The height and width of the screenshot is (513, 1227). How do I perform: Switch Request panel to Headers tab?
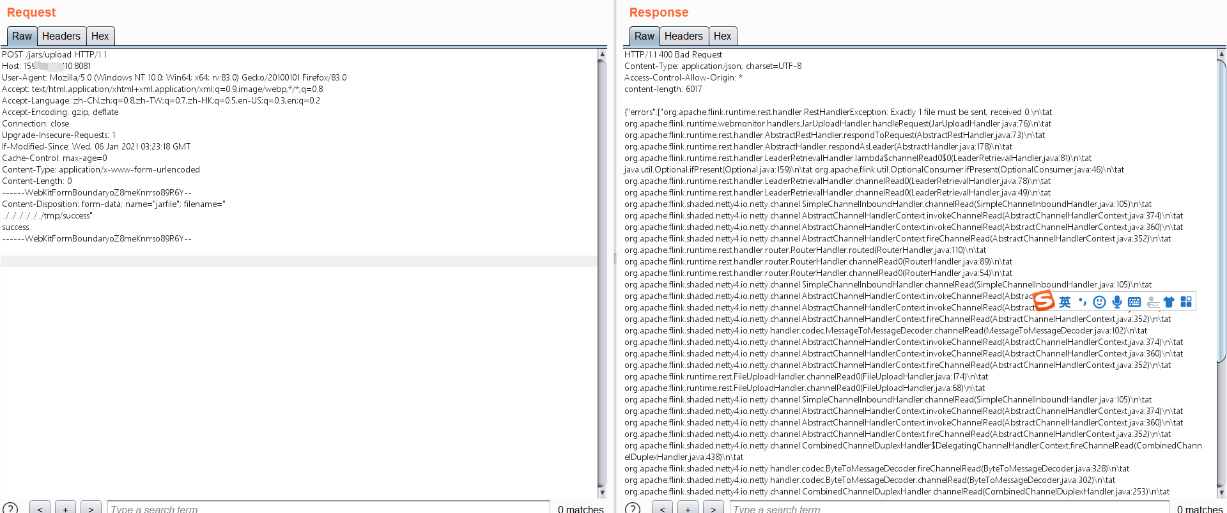tap(61, 36)
